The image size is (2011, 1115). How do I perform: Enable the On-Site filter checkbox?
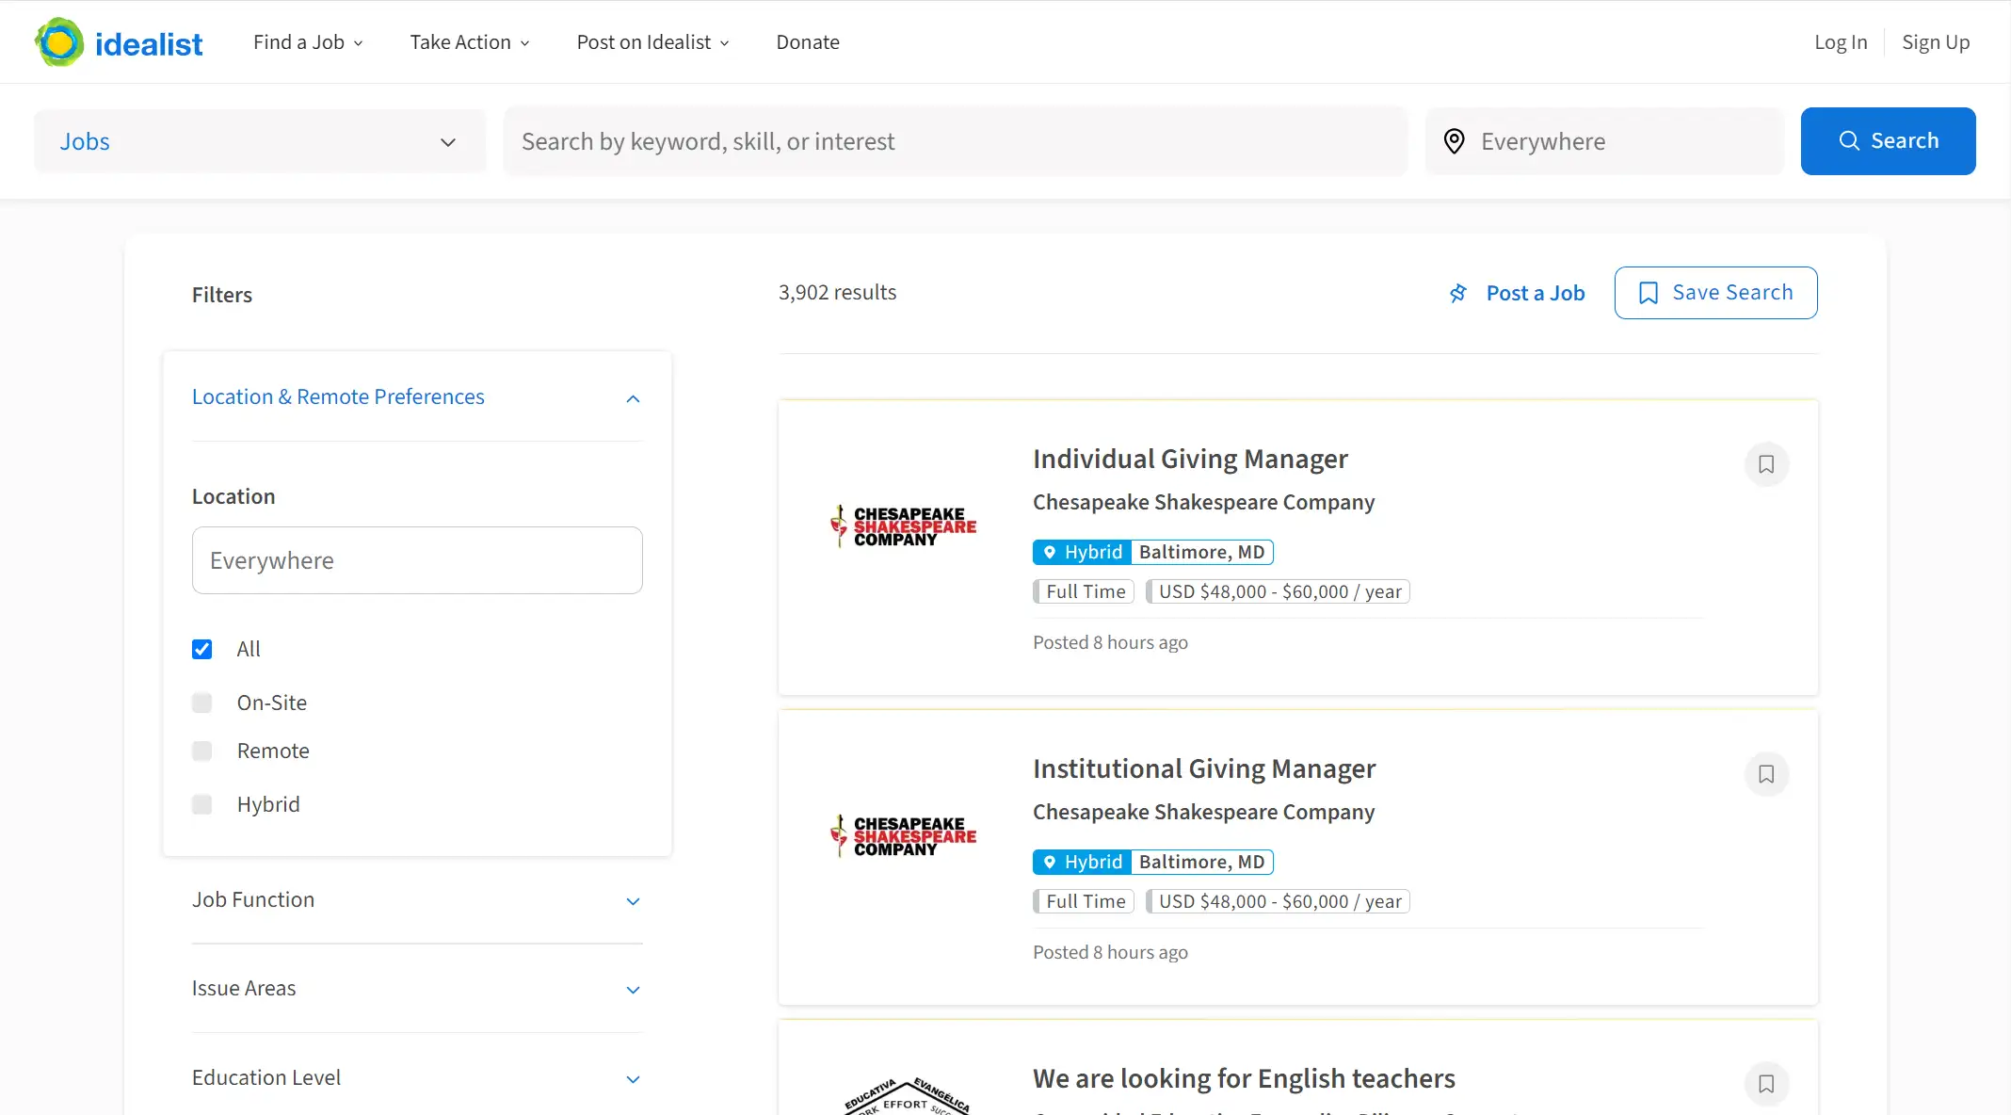click(x=201, y=703)
